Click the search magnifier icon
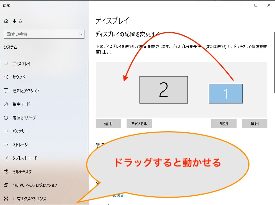The image size is (275, 205). click(80, 34)
